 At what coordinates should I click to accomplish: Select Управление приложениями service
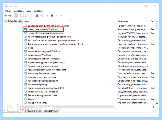[43, 66]
